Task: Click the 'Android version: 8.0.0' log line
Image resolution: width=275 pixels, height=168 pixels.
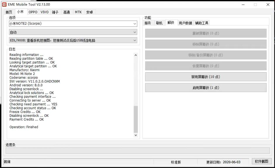Action: (x=26, y=85)
